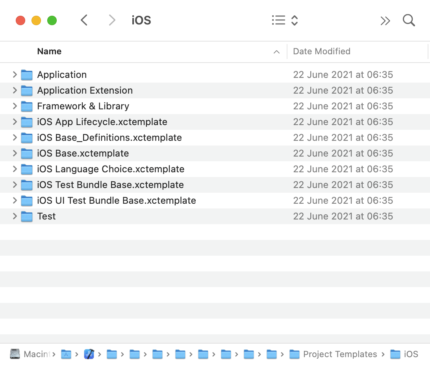Select the 'Application' row name
This screenshot has width=430, height=365.
pyautogui.click(x=62, y=75)
